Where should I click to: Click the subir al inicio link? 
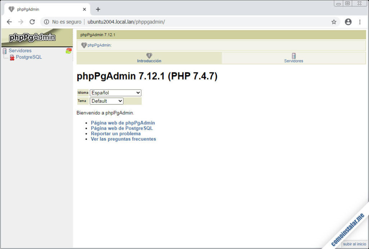click(x=354, y=244)
